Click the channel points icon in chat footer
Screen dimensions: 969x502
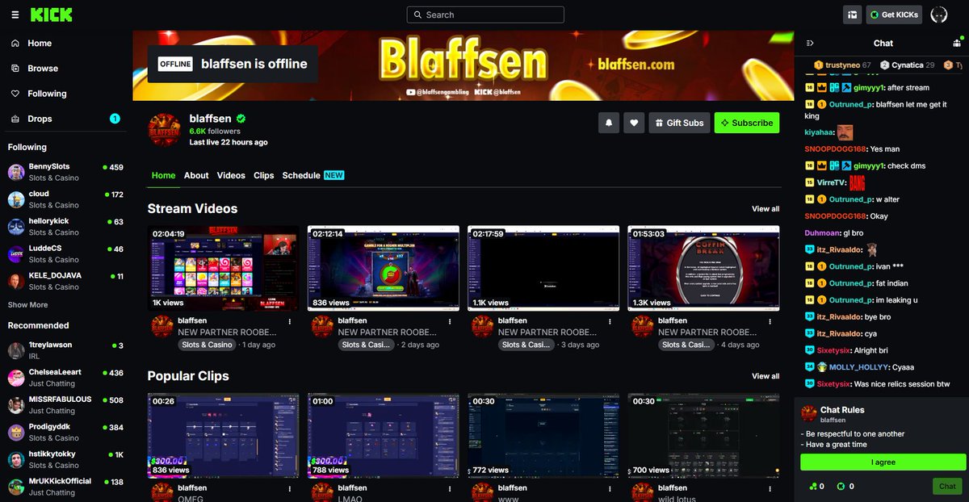point(812,487)
